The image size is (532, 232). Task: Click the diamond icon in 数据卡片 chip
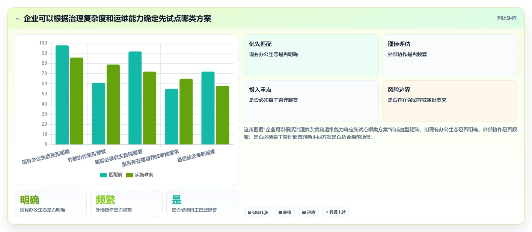(x=327, y=212)
